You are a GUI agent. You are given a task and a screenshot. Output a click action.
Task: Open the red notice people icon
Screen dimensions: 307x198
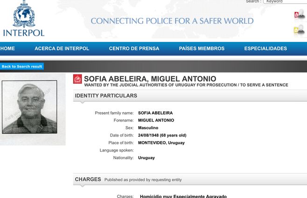pos(300,14)
